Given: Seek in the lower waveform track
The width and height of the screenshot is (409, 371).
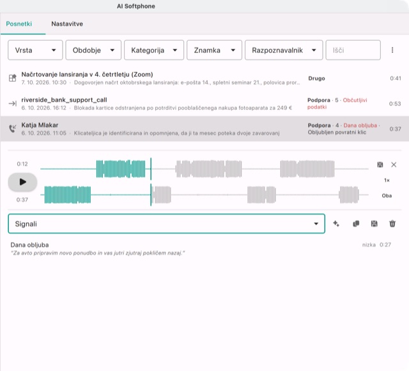Looking at the screenshot, I should coord(204,195).
